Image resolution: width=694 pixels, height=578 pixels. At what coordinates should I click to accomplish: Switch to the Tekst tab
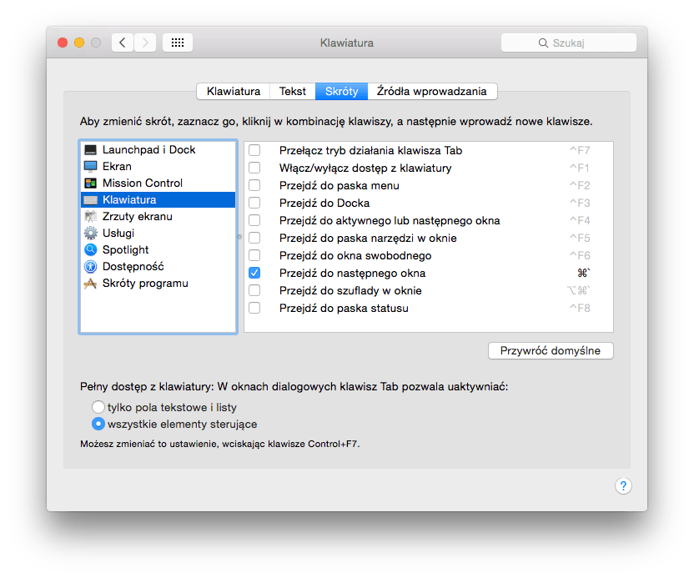coord(293,91)
